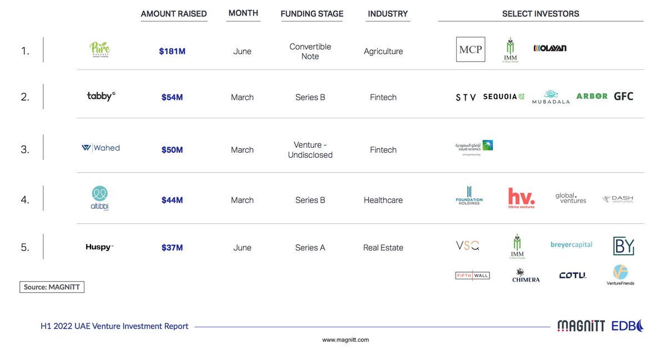Click the MAGNiTT footer logo

(581, 326)
